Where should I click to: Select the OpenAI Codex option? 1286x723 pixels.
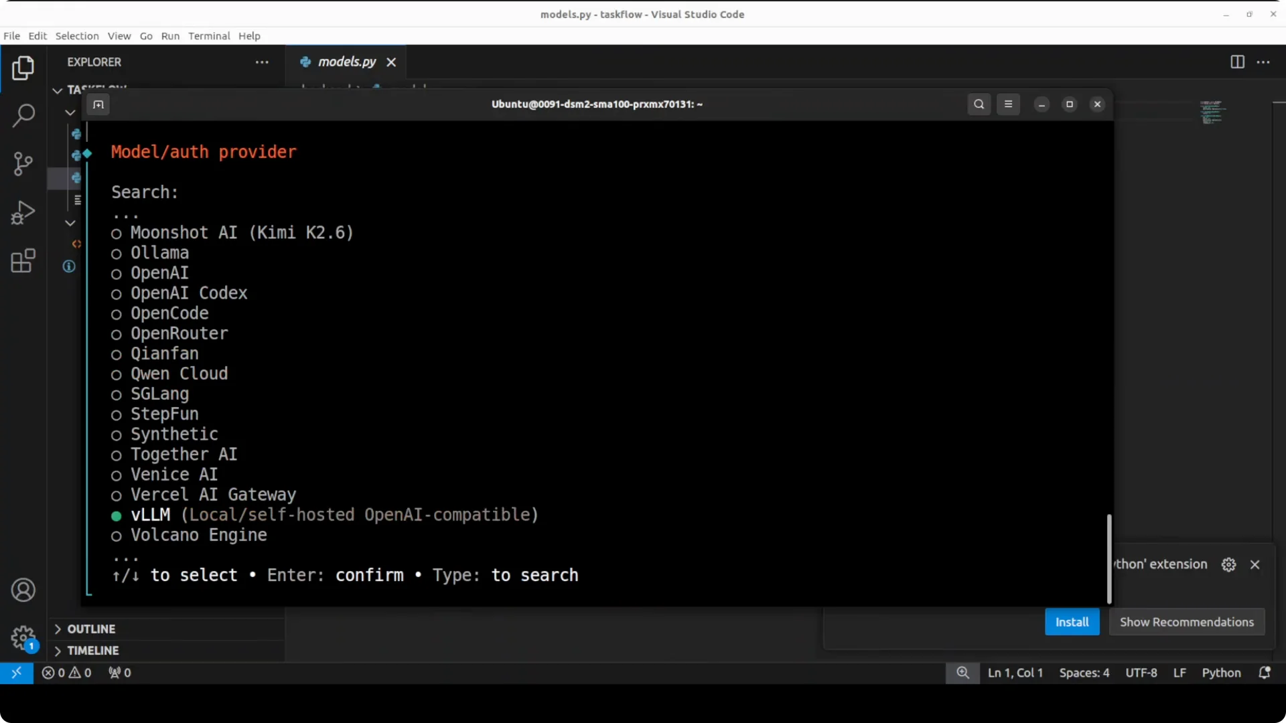(x=180, y=293)
